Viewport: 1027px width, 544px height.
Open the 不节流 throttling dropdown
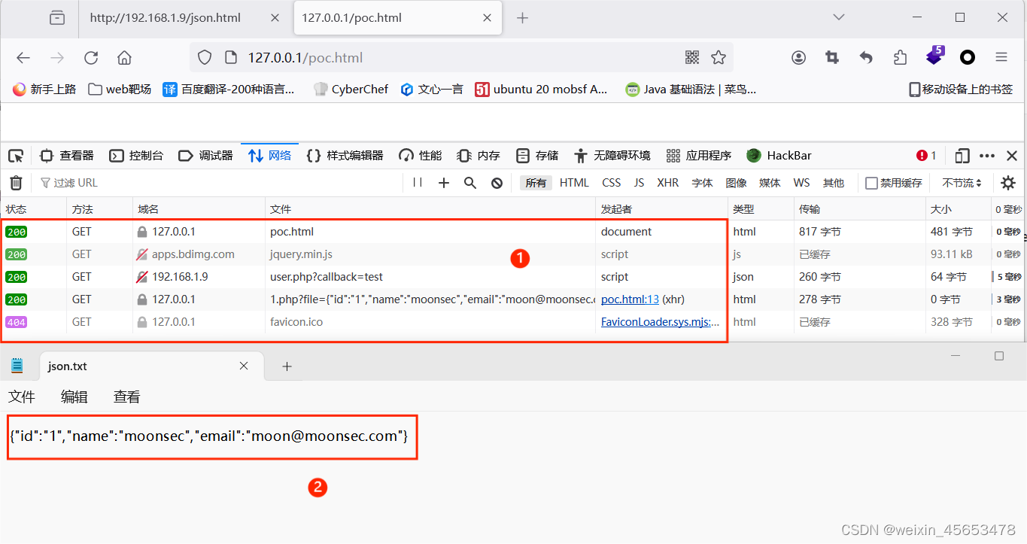pos(961,182)
